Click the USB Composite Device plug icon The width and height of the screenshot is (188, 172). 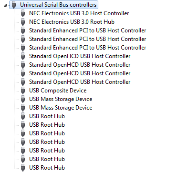click(23, 91)
